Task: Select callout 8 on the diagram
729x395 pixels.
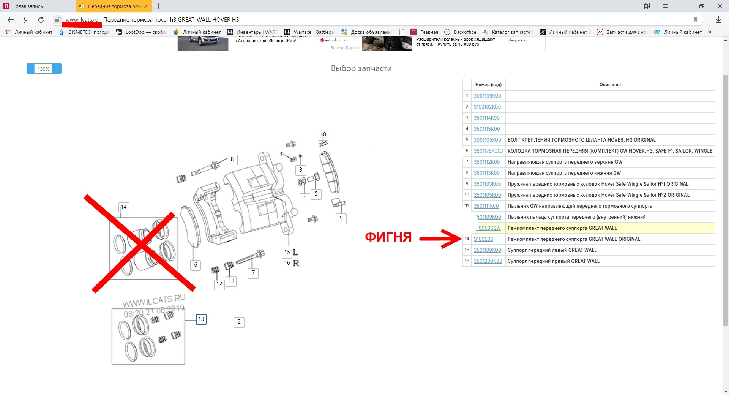Action: coord(232,160)
